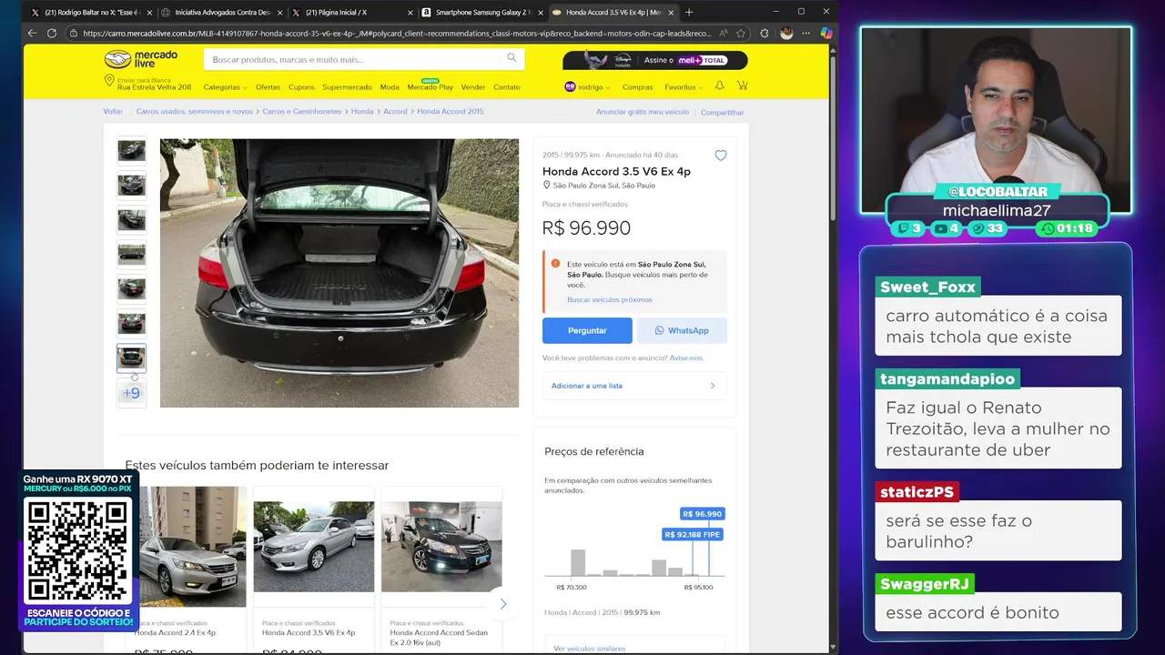
Task: Click the Meli+ Total subscription banner
Action: pos(655,60)
